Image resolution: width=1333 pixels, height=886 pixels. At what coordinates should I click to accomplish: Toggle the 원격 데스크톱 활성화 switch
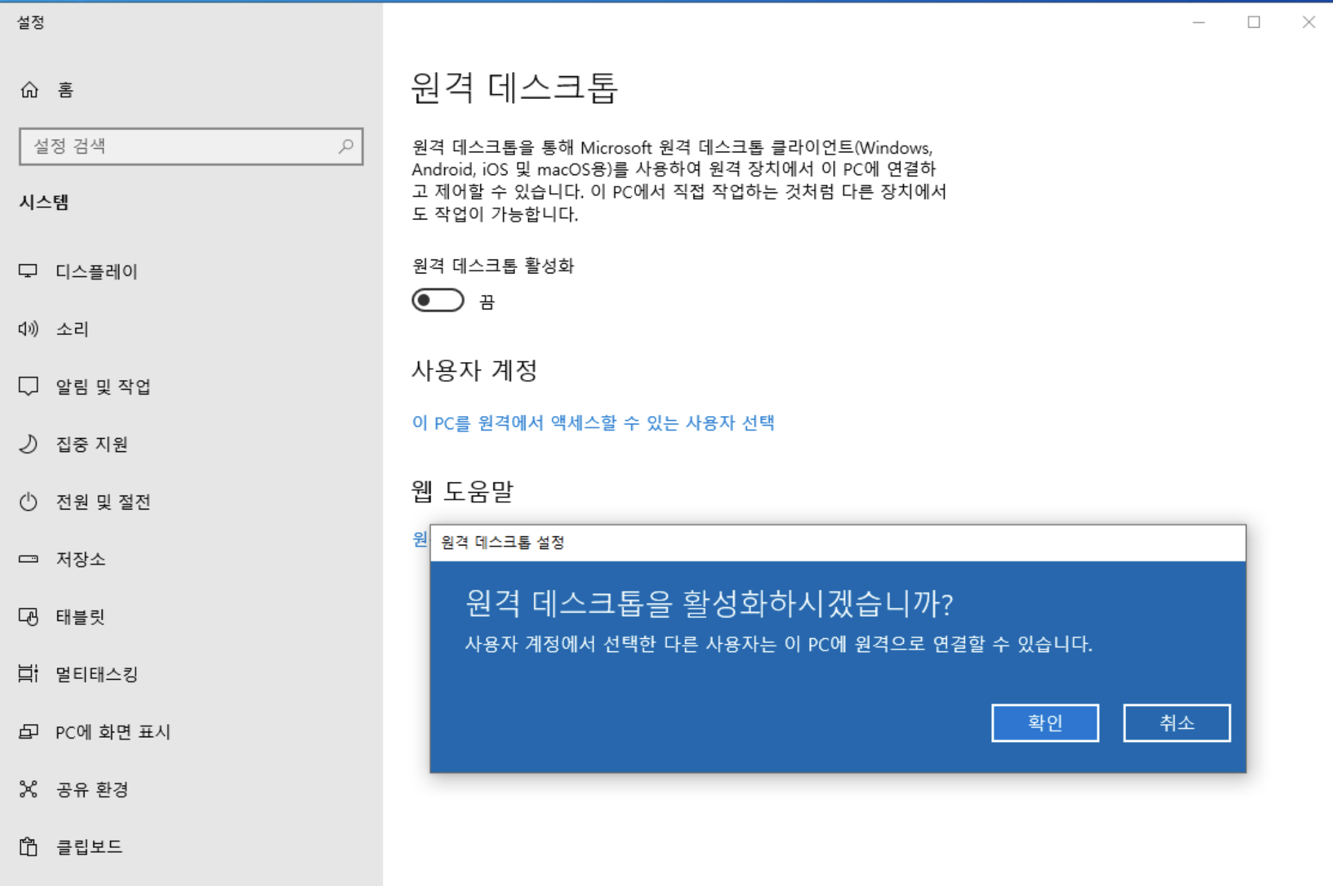pyautogui.click(x=437, y=300)
